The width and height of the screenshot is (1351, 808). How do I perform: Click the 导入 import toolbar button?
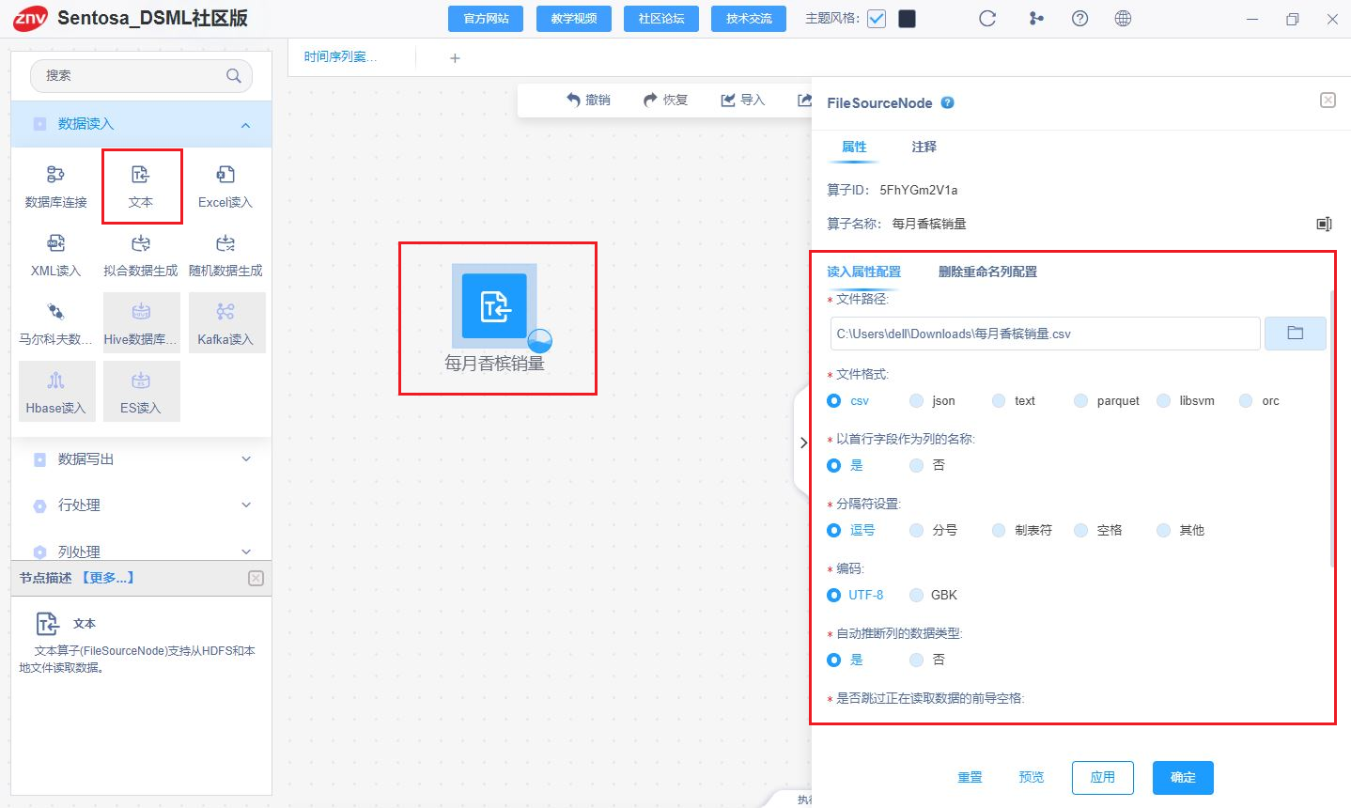point(743,100)
